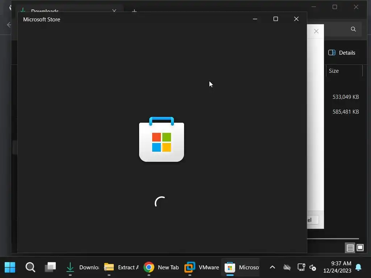The width and height of the screenshot is (371, 278).
Task: Click the cloud sync tray icon
Action: (287, 268)
